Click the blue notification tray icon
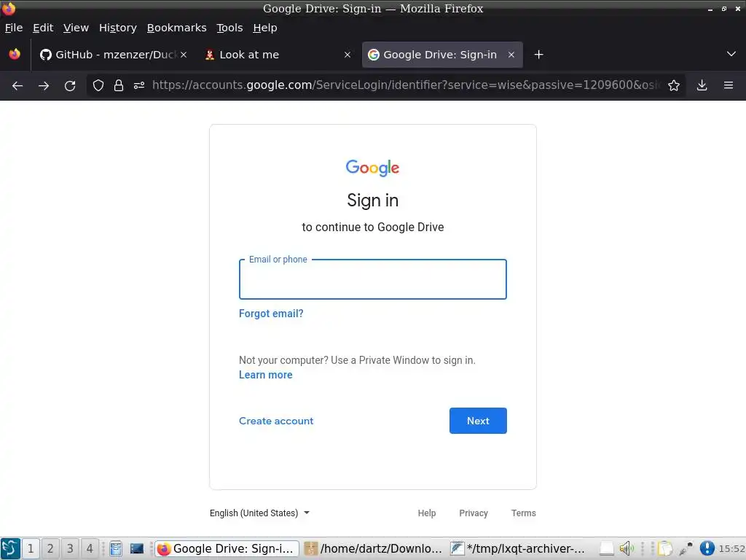746x560 pixels. [x=707, y=548]
